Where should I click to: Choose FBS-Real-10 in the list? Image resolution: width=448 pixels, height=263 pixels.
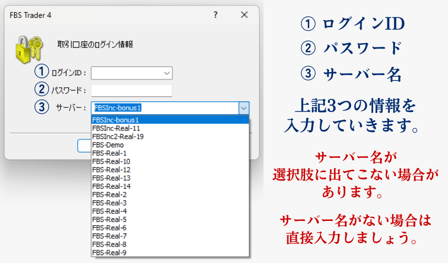click(x=170, y=161)
